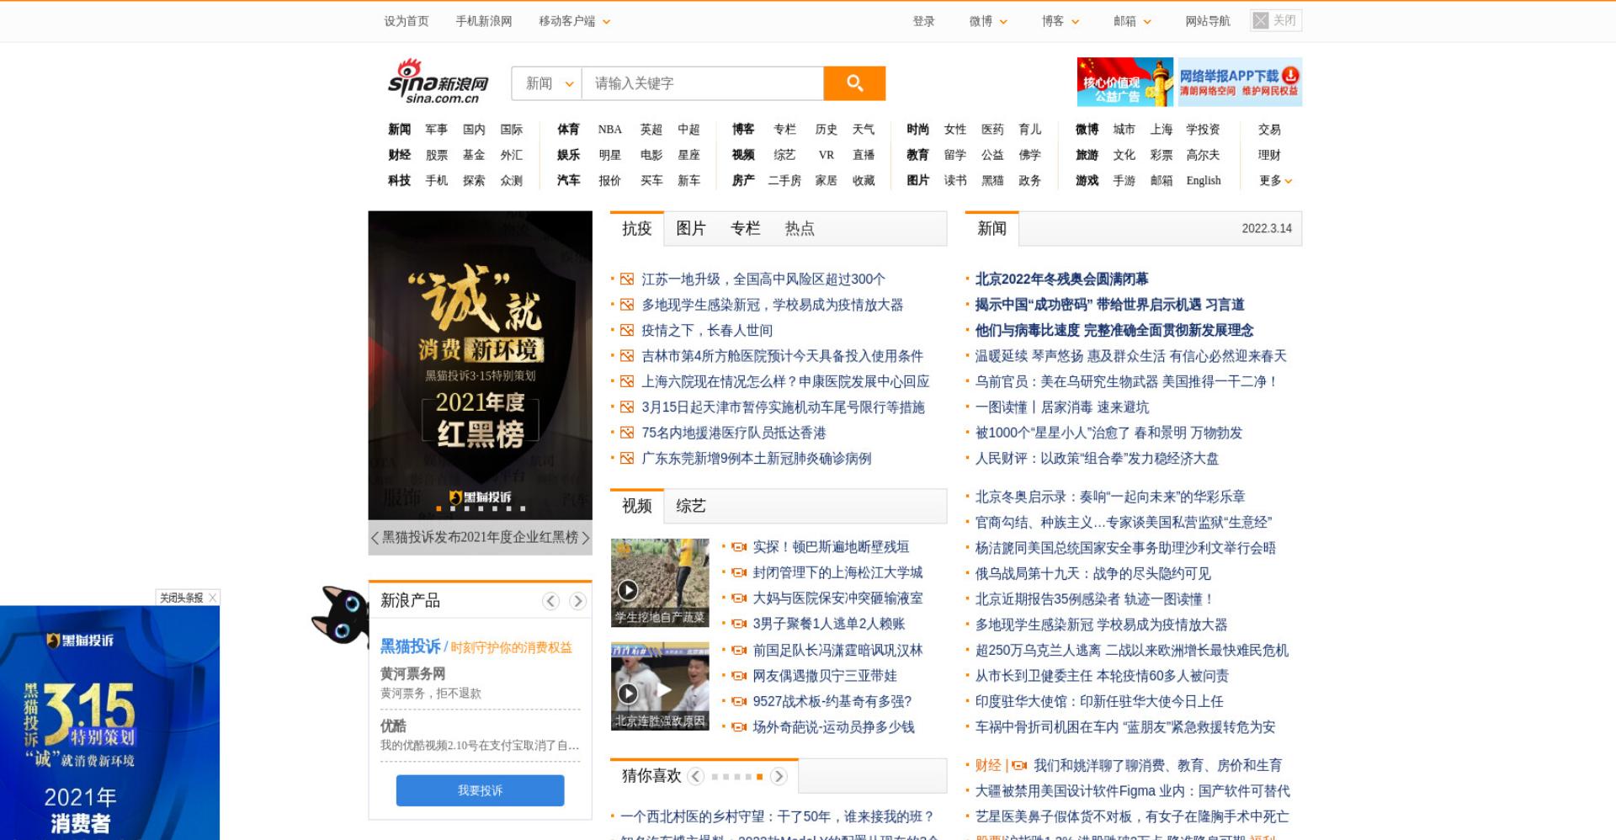Screen dimensions: 1616x840
Task: Expand the 移动客户端 dropdown
Action: pyautogui.click(x=607, y=22)
